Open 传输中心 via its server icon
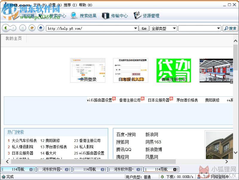 106,16
